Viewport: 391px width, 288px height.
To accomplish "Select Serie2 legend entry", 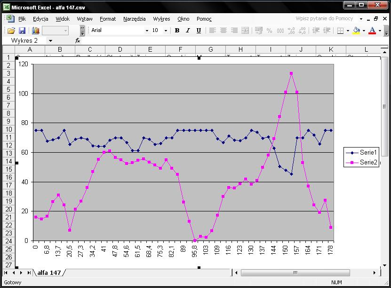I will pos(361,162).
